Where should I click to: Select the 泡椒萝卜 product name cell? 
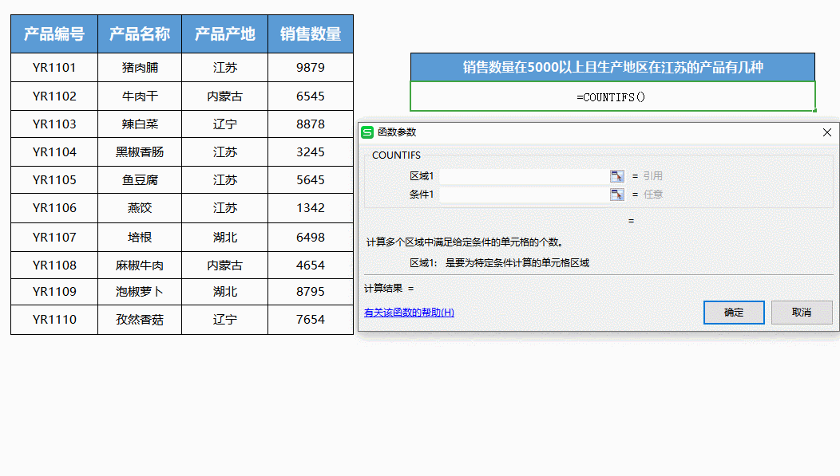(140, 292)
